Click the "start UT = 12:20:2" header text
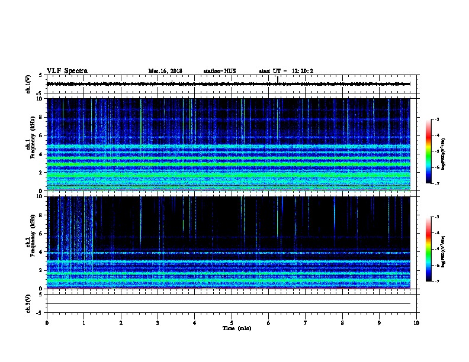The width and height of the screenshot is (469, 362). pyautogui.click(x=286, y=71)
